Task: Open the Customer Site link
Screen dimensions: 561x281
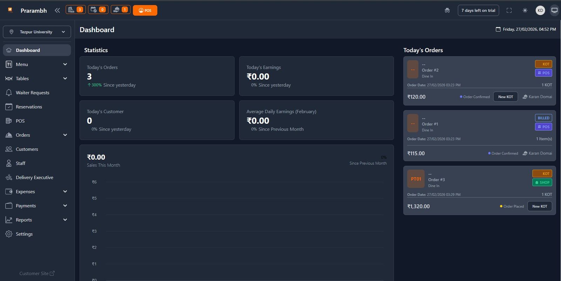Action: pos(37,273)
